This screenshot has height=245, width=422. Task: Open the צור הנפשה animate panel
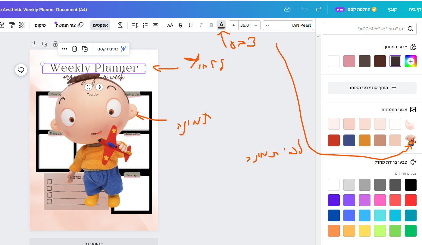[x=69, y=25]
